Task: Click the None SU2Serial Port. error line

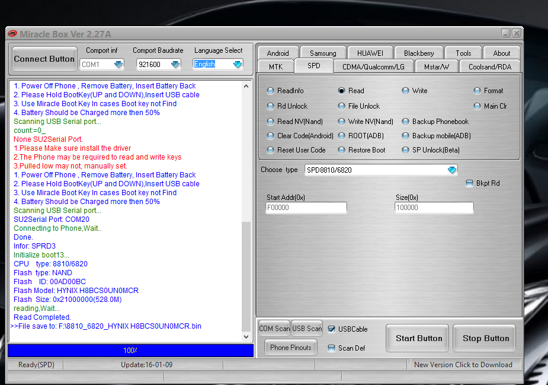Action: [48, 139]
